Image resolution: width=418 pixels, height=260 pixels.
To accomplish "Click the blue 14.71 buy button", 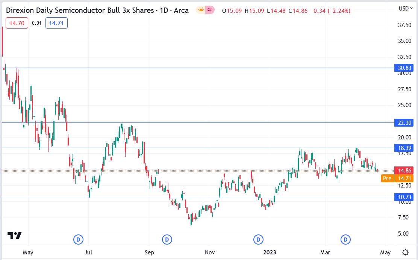I will click(x=56, y=23).
